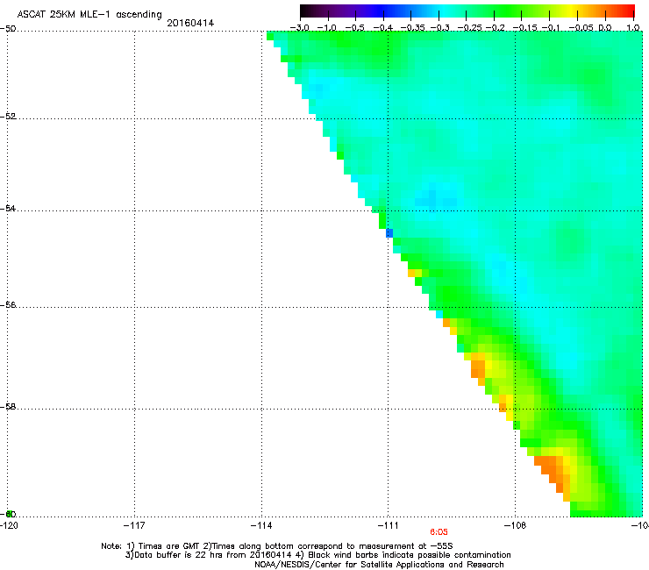
Task: Click the color scale label "-1.0"
Action: click(327, 28)
